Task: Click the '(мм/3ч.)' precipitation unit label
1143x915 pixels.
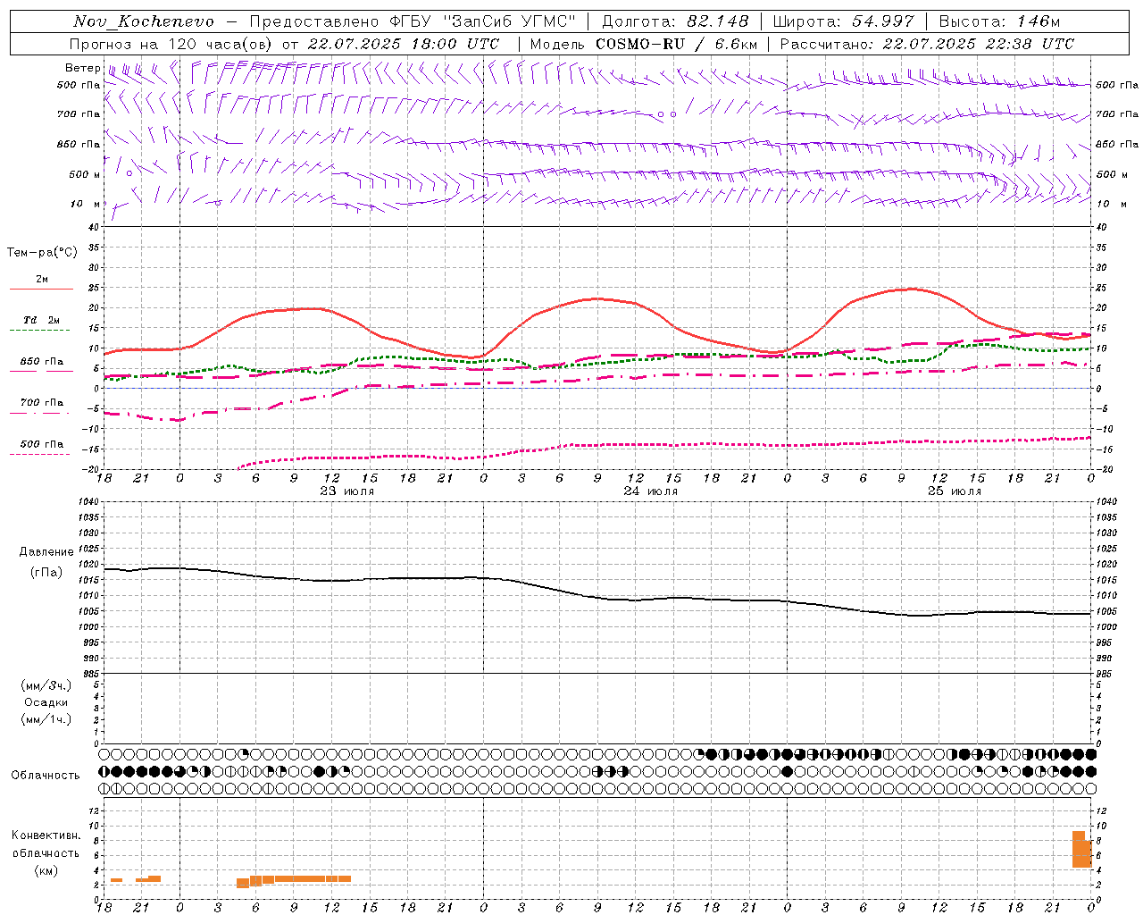Action: coord(46,685)
